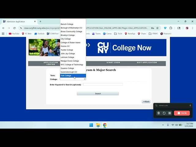Select the Admission Application tab
The image size is (196, 147).
pyautogui.click(x=20, y=21)
